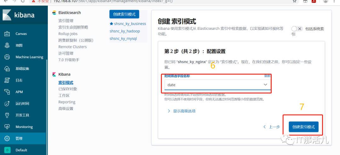Open Canvas from the sidebar icon
The height and width of the screenshot is (155, 340).
coord(7,34)
